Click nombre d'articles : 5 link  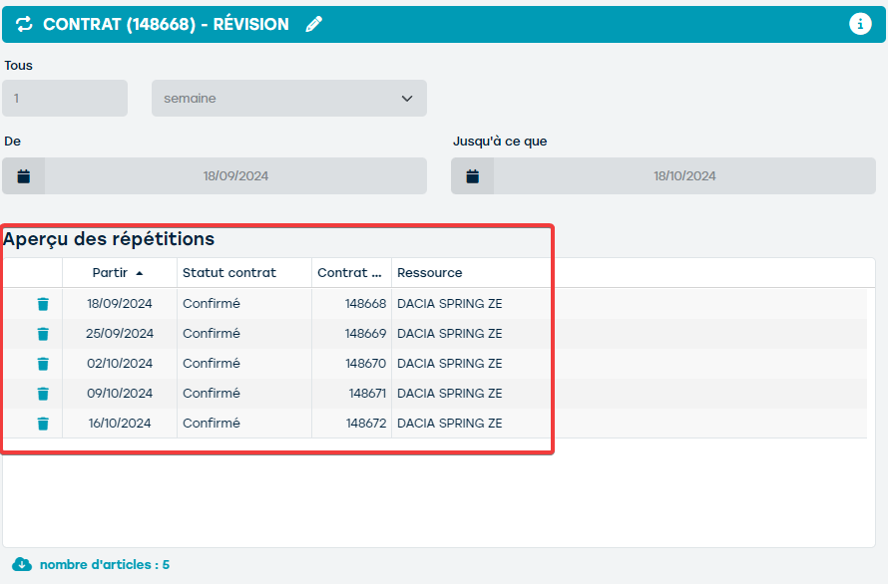(104, 565)
